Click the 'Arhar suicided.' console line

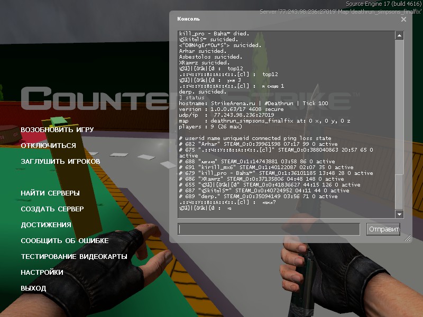tap(203, 51)
